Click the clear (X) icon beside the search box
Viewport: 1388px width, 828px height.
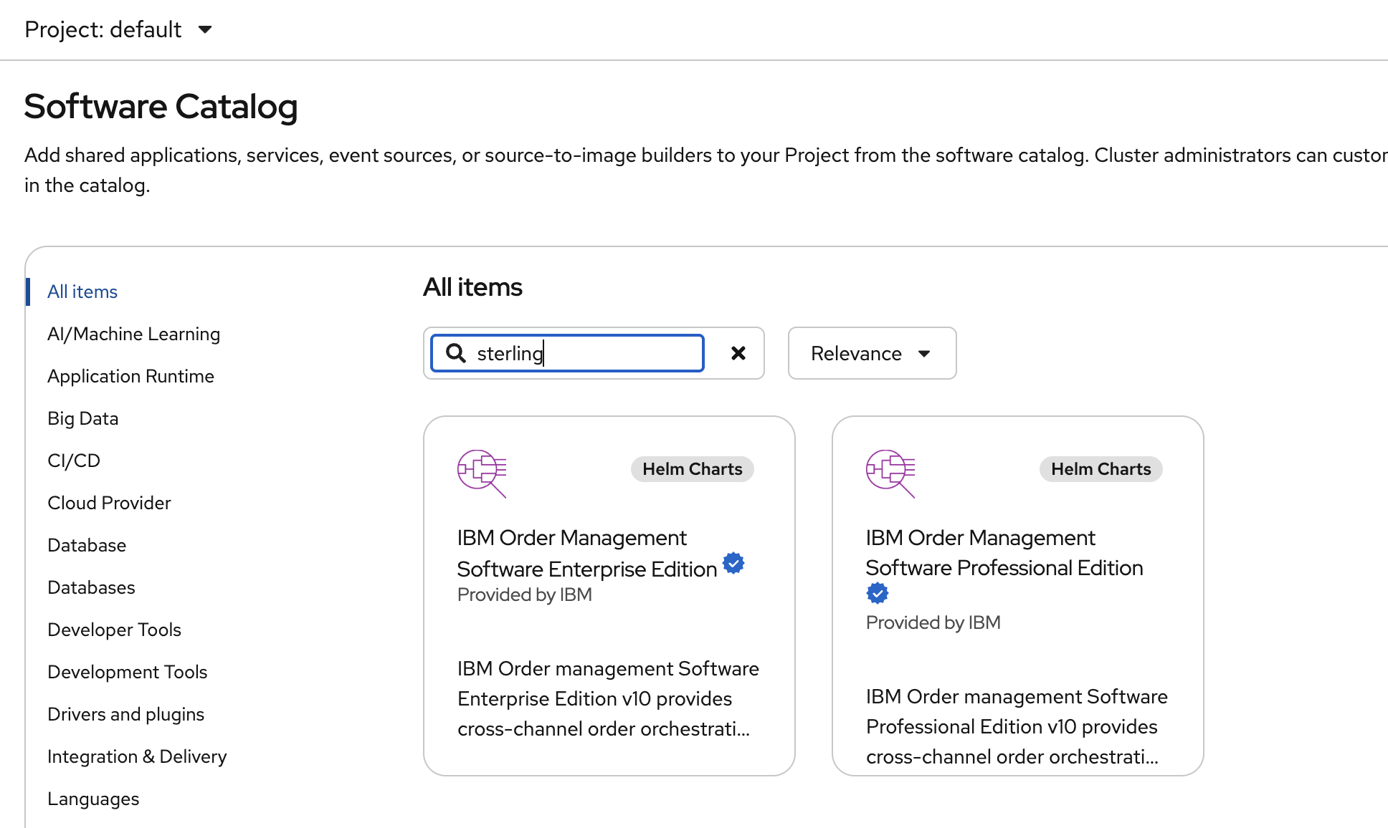tap(738, 352)
